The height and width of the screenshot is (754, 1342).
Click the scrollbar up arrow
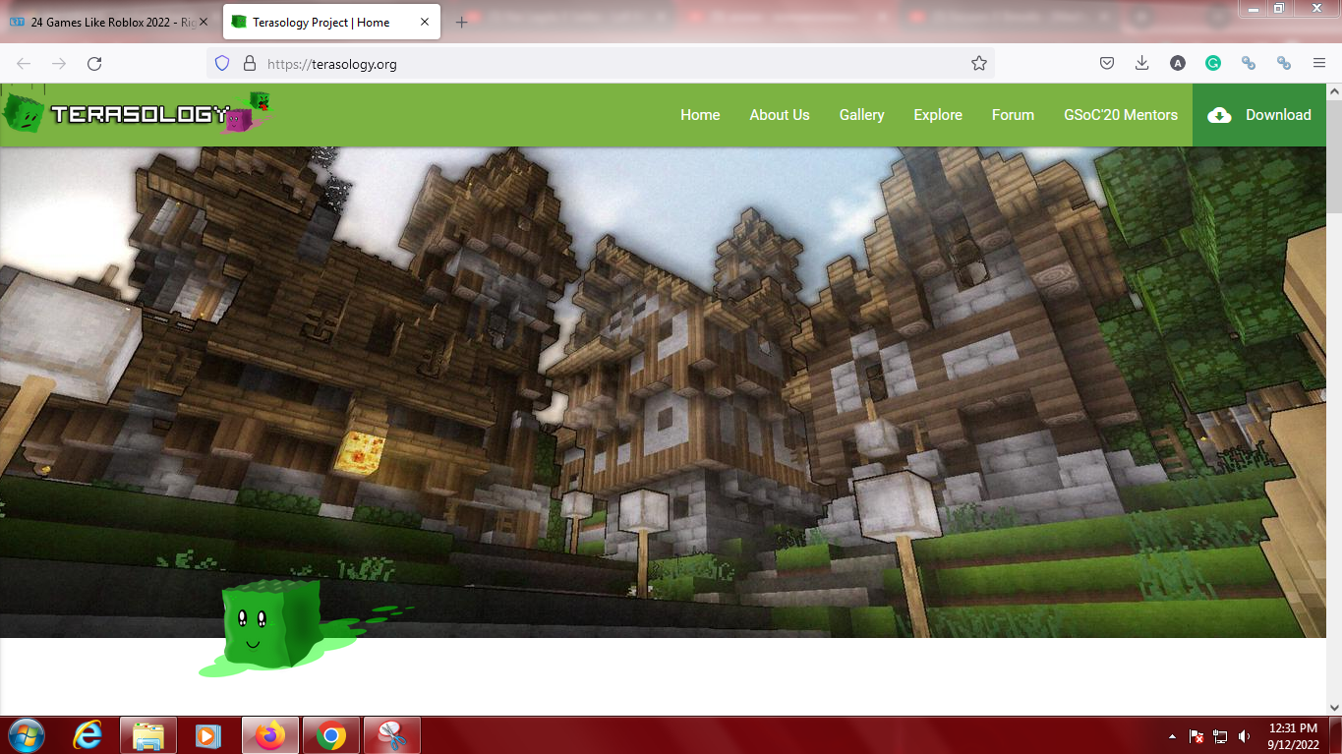click(x=1334, y=91)
